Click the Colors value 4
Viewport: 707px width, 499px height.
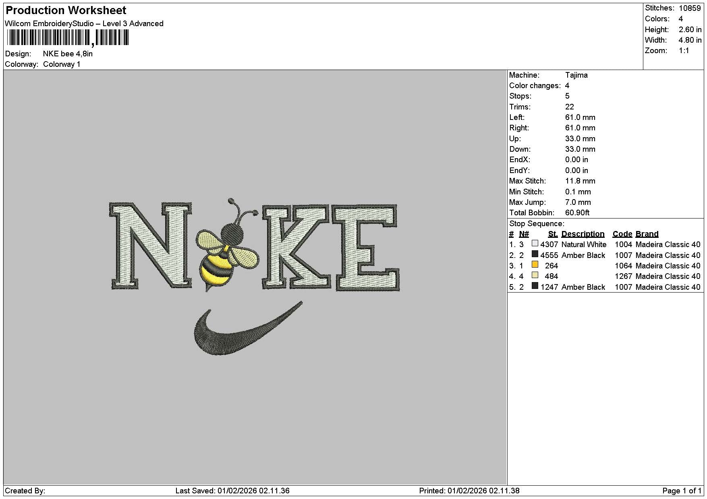point(681,19)
